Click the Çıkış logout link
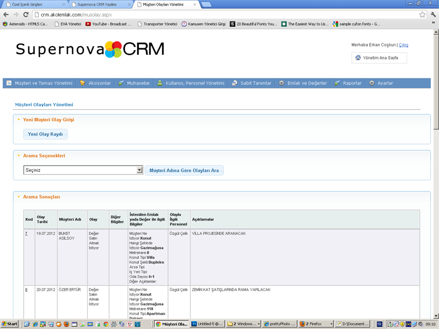This screenshot has height=329, width=439. [x=403, y=45]
